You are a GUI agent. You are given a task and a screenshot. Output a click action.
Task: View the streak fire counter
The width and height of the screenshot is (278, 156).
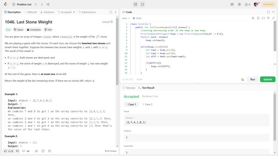coord(247,5)
